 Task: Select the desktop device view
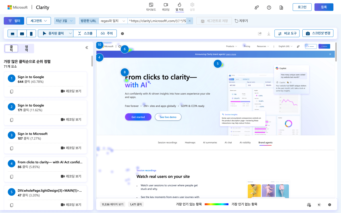[x=13, y=34]
